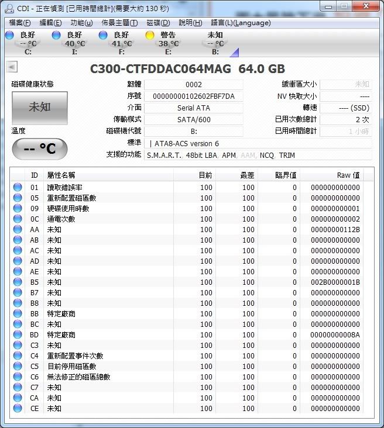Click the firmware field 0002

click(x=194, y=85)
